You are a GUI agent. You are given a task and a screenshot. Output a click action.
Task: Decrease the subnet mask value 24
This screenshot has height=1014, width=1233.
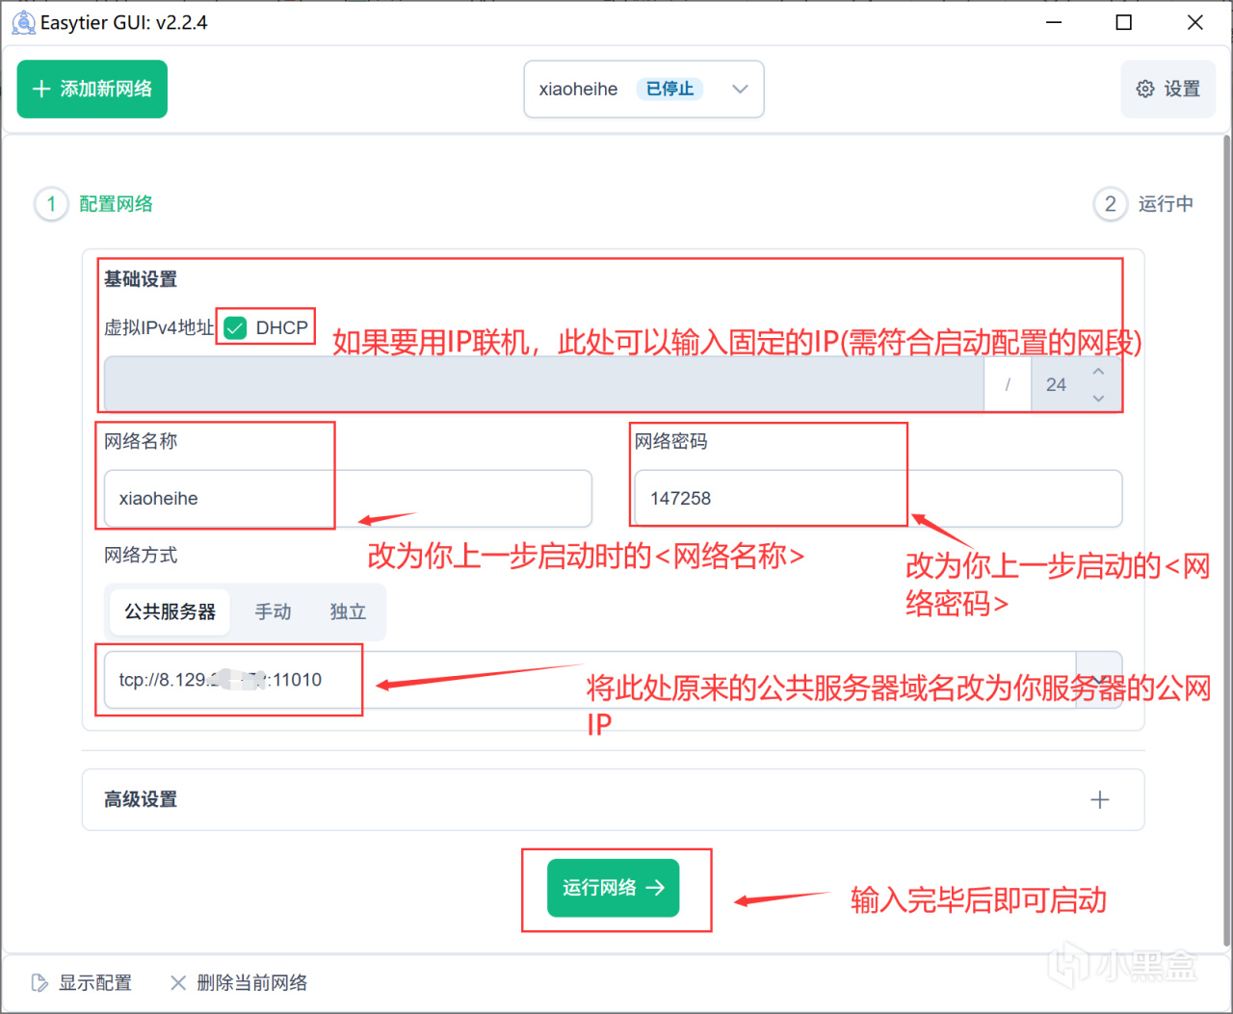(x=1098, y=398)
